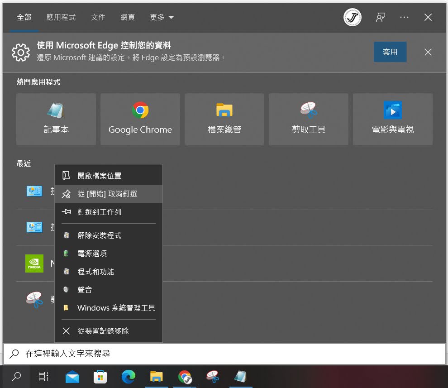This screenshot has height=388, width=448.
Task: Click the magnifier icon in the search box
Action: (14, 354)
